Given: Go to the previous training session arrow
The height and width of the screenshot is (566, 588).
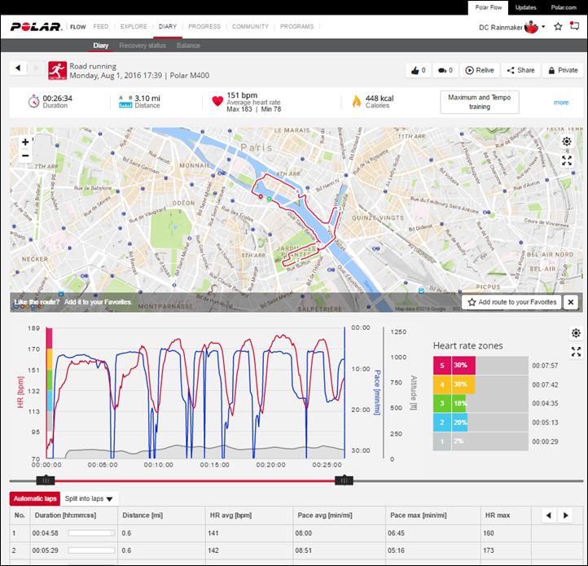Looking at the screenshot, I should coord(20,68).
